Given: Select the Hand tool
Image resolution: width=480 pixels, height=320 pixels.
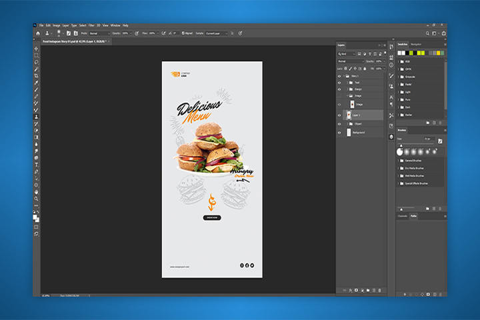Looking at the screenshot, I should (x=36, y=192).
